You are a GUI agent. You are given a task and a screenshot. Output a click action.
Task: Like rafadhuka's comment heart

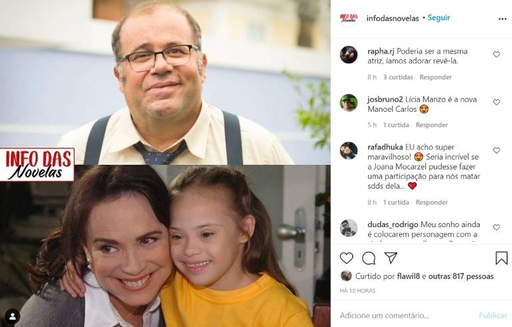pyautogui.click(x=496, y=151)
